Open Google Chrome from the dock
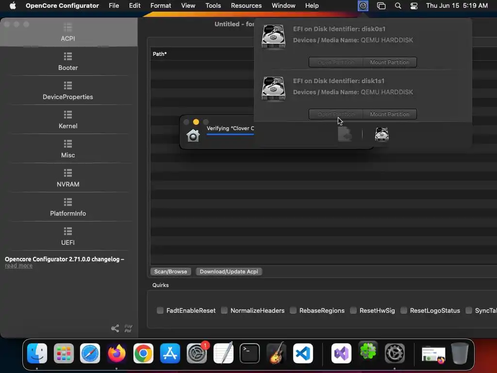This screenshot has height=373, width=497. (143, 353)
